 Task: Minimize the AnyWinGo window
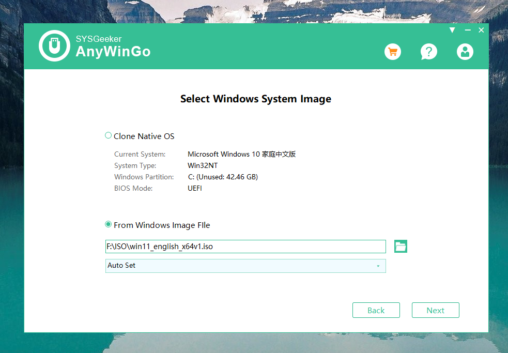tap(468, 30)
